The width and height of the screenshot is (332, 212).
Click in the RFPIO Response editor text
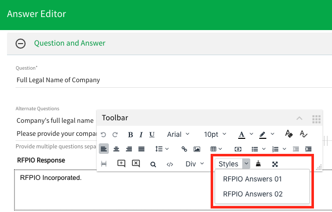tap(51, 178)
